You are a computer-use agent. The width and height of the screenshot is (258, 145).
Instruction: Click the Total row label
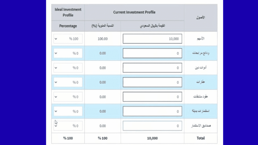coord(201,138)
